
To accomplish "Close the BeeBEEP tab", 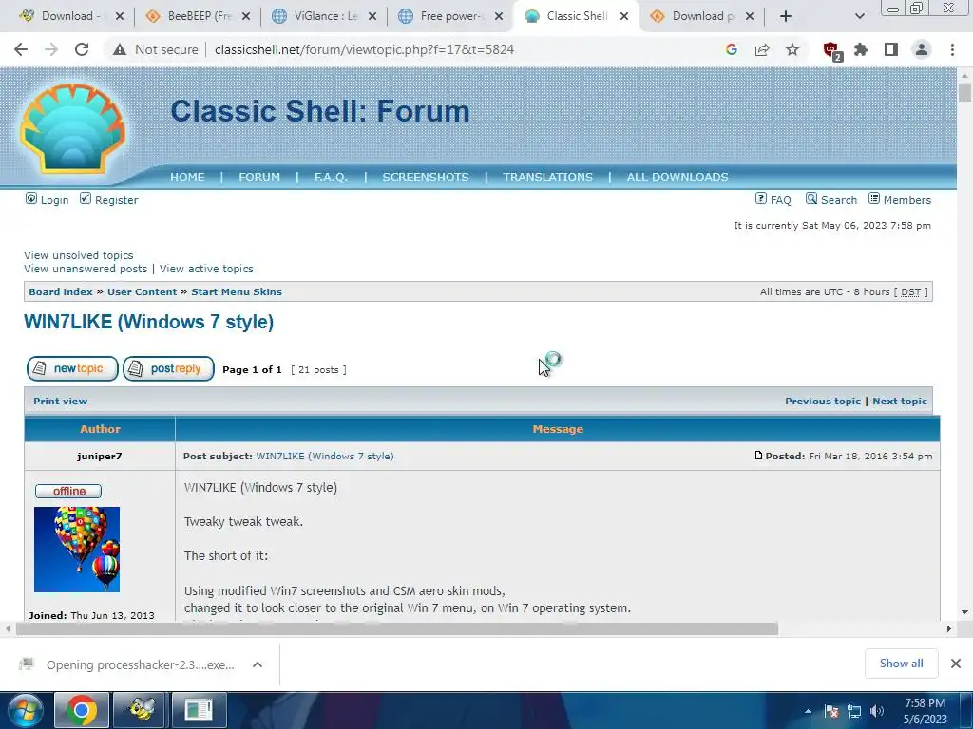I will click(246, 16).
